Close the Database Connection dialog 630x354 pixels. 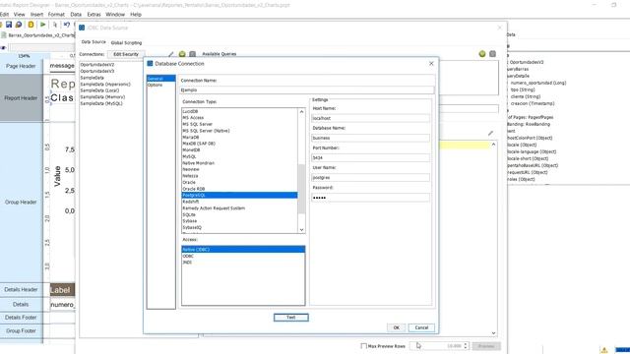[431, 63]
